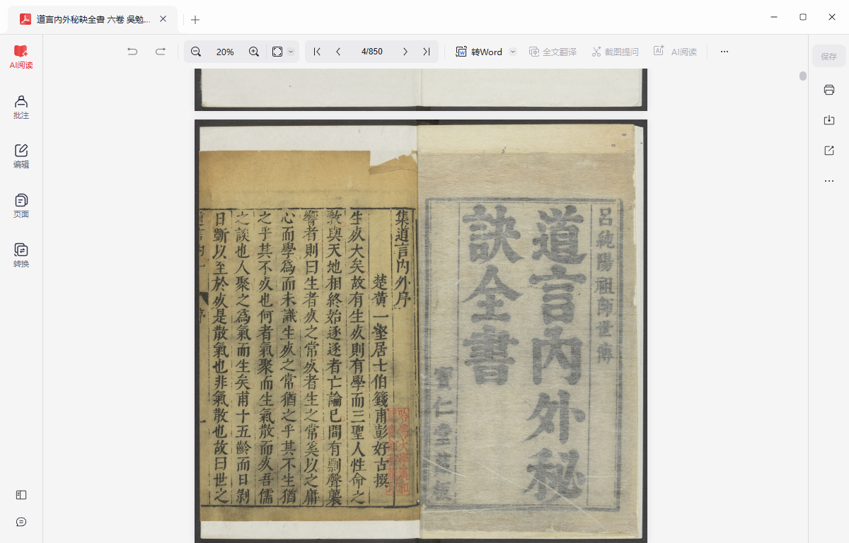Open the 批注 annotation tool

coord(21,107)
